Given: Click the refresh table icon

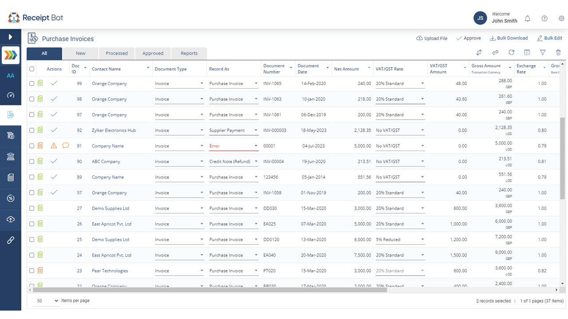Looking at the screenshot, I should [511, 53].
